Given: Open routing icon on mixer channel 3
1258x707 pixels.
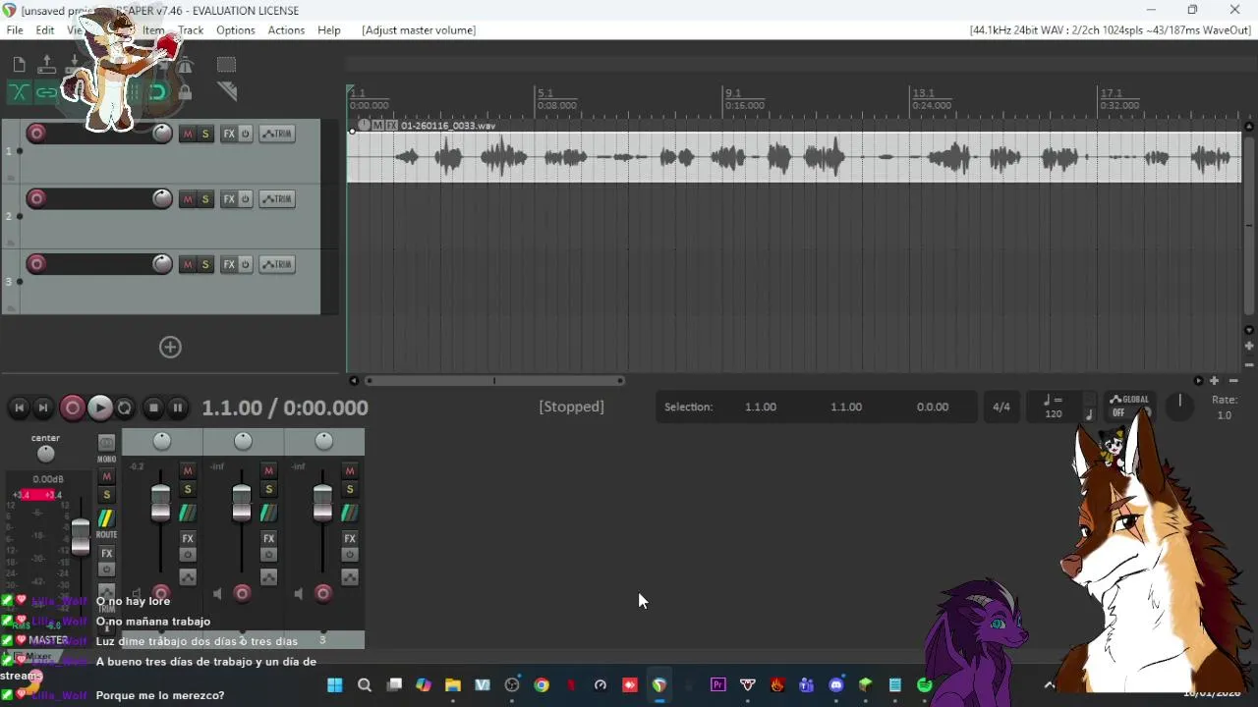Looking at the screenshot, I should click(349, 513).
